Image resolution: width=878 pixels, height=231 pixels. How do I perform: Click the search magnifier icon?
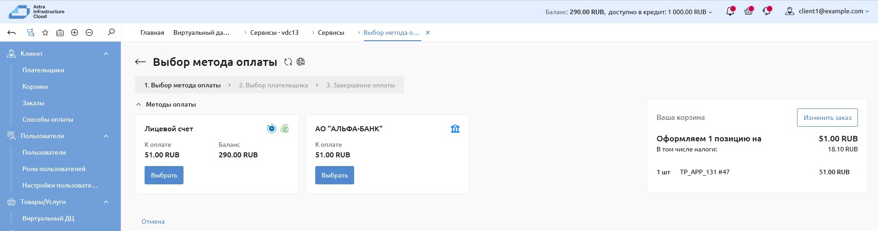111,32
